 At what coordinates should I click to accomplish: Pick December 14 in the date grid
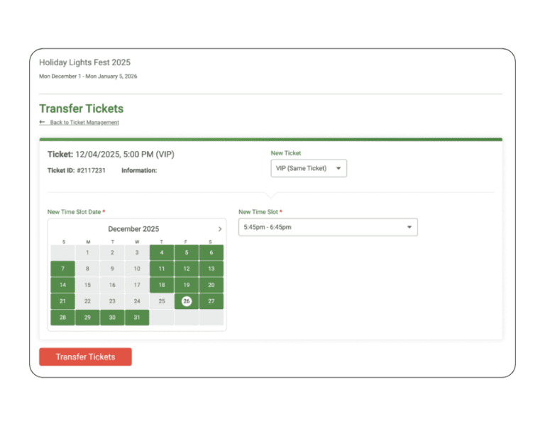62,285
